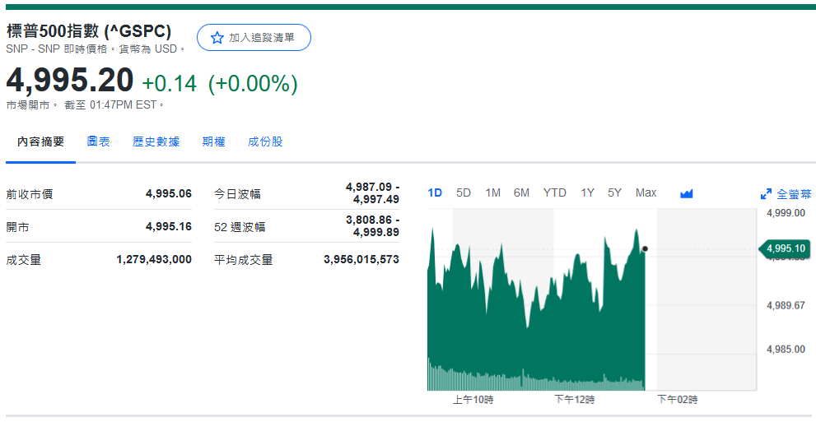Image resolution: width=816 pixels, height=422 pixels.
Task: Click the 4,995.10 price label on the axis
Action: 784,248
